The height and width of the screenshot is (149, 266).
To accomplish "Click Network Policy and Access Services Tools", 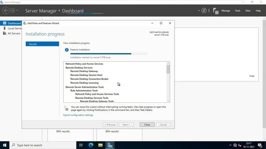I will (97, 94).
